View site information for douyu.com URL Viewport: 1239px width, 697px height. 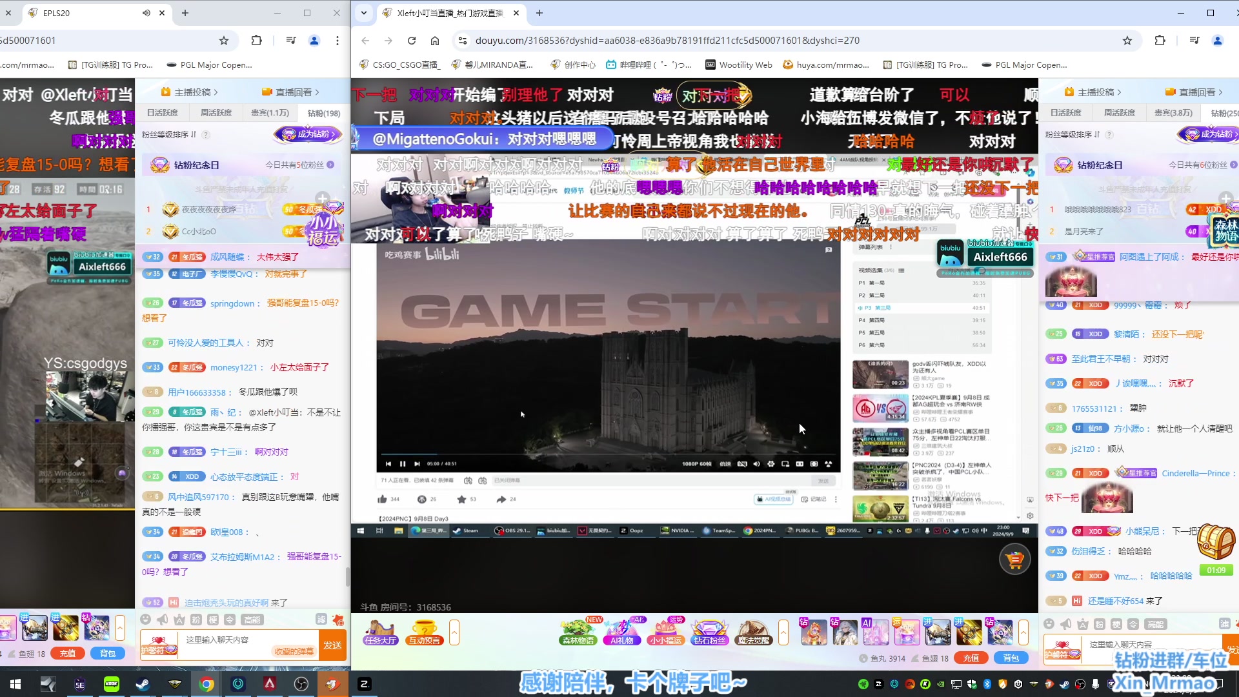(x=462, y=41)
